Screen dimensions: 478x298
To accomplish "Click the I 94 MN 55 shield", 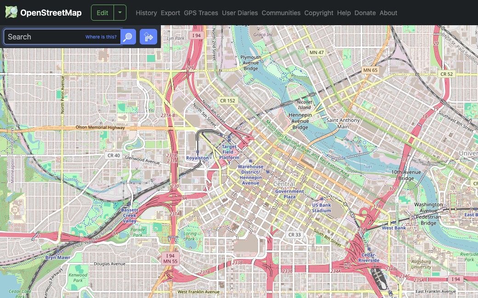I will (171, 259).
